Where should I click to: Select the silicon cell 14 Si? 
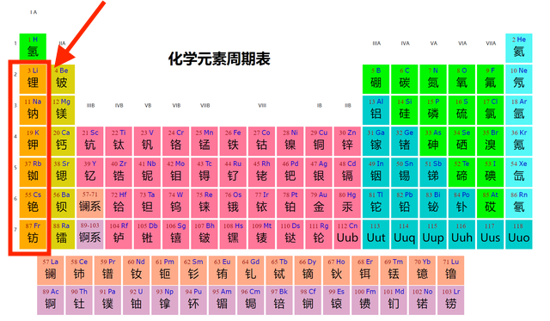coord(405,110)
